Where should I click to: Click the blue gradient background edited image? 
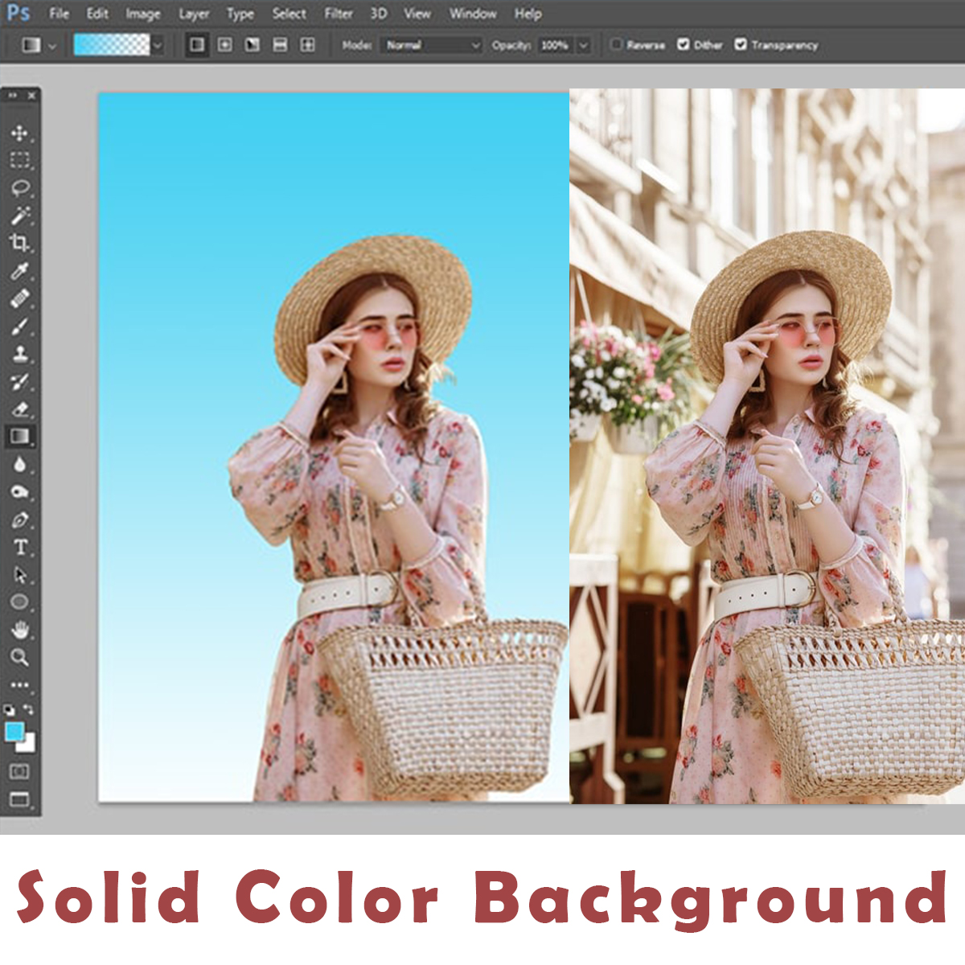tap(334, 447)
